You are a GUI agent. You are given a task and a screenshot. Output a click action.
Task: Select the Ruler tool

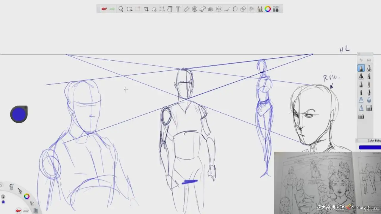click(x=187, y=9)
